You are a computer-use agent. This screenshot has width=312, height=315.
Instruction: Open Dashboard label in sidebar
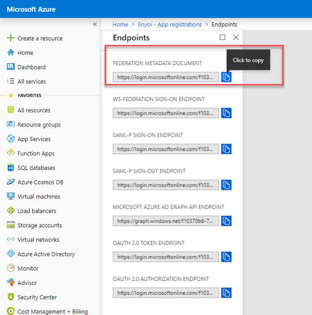click(x=31, y=67)
